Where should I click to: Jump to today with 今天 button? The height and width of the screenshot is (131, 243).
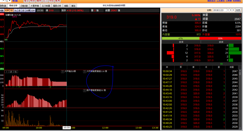pyautogui.click(x=238, y=10)
